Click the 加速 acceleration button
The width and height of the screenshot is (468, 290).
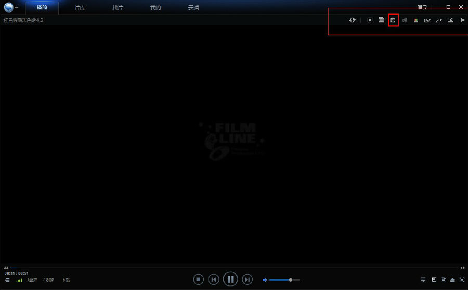click(32, 280)
